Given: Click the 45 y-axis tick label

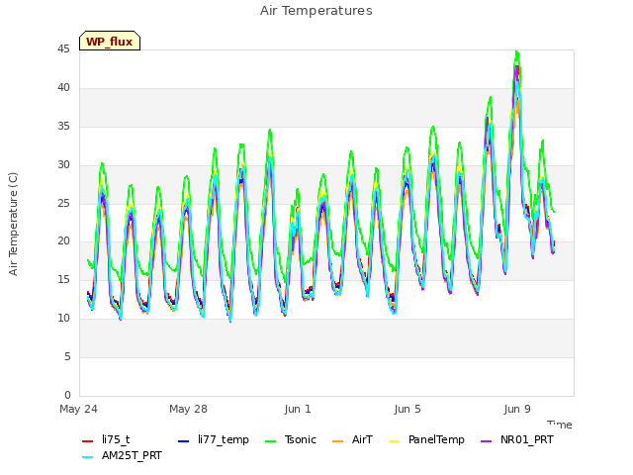Looking at the screenshot, I should [63, 49].
